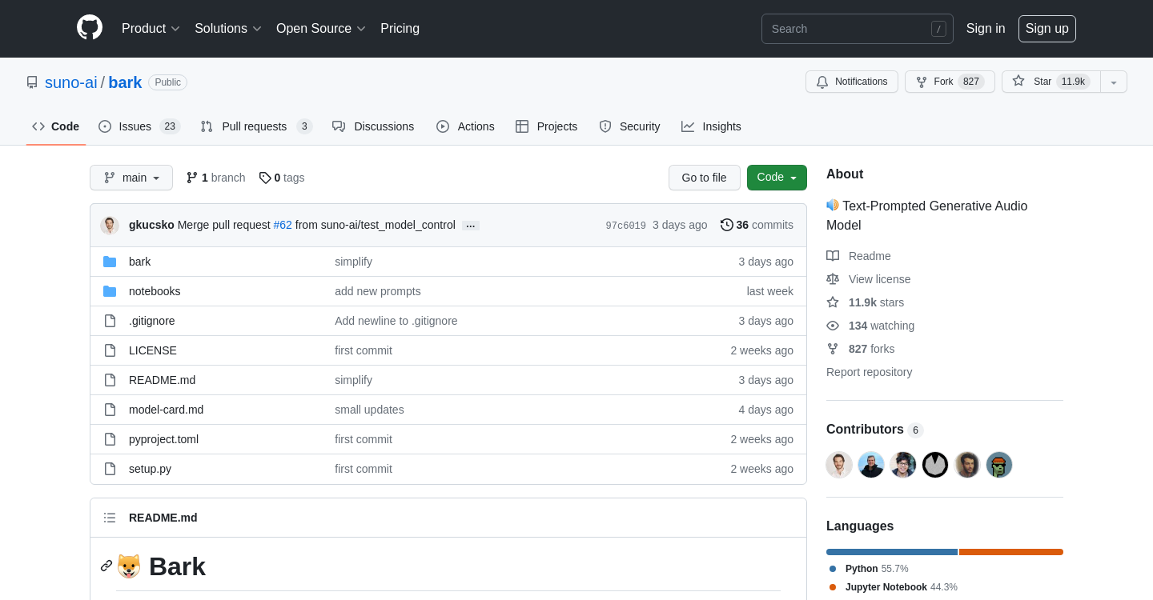
Task: Expand the commit message ellipsis
Action: tap(471, 226)
